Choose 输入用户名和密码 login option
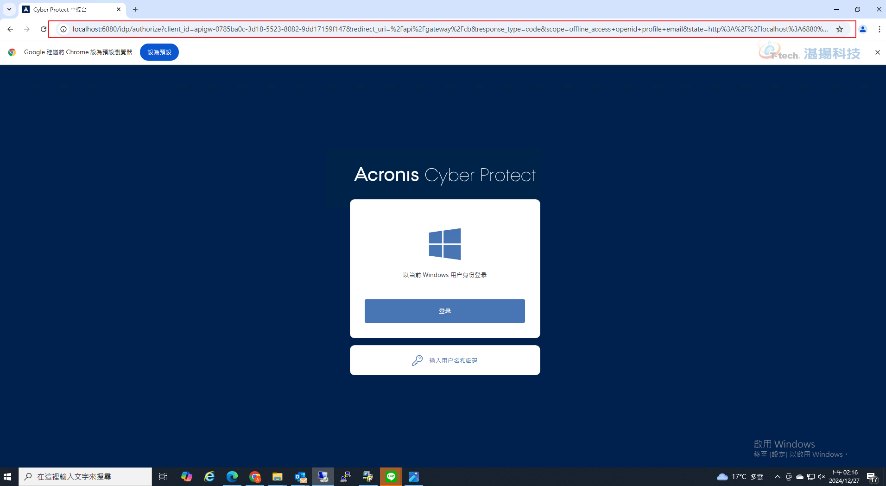 click(445, 360)
